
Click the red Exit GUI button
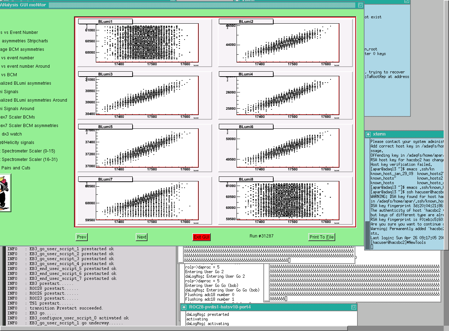202,237
